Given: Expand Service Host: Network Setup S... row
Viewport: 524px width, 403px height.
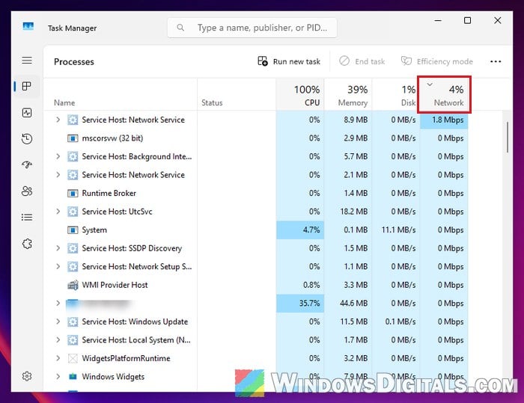Looking at the screenshot, I should (x=58, y=266).
